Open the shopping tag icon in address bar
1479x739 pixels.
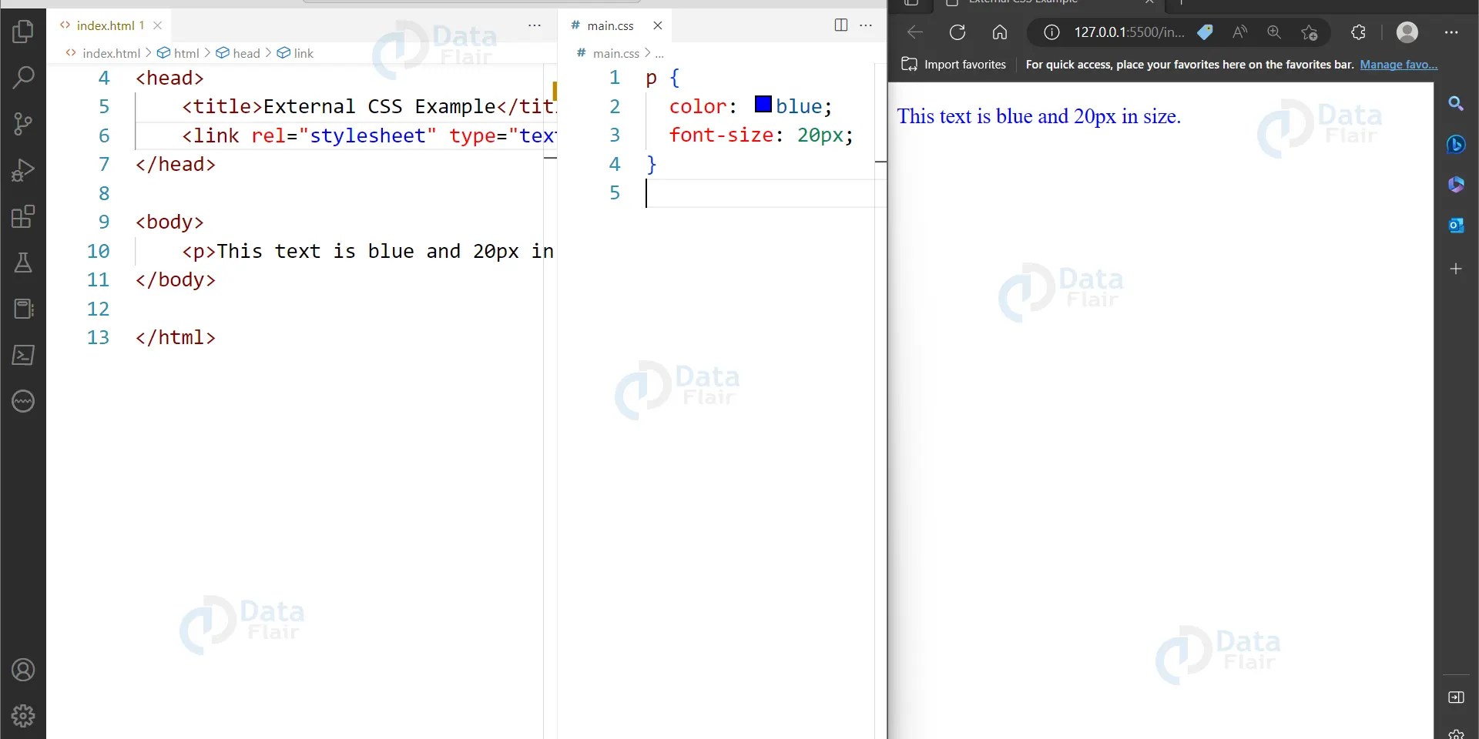point(1205,32)
